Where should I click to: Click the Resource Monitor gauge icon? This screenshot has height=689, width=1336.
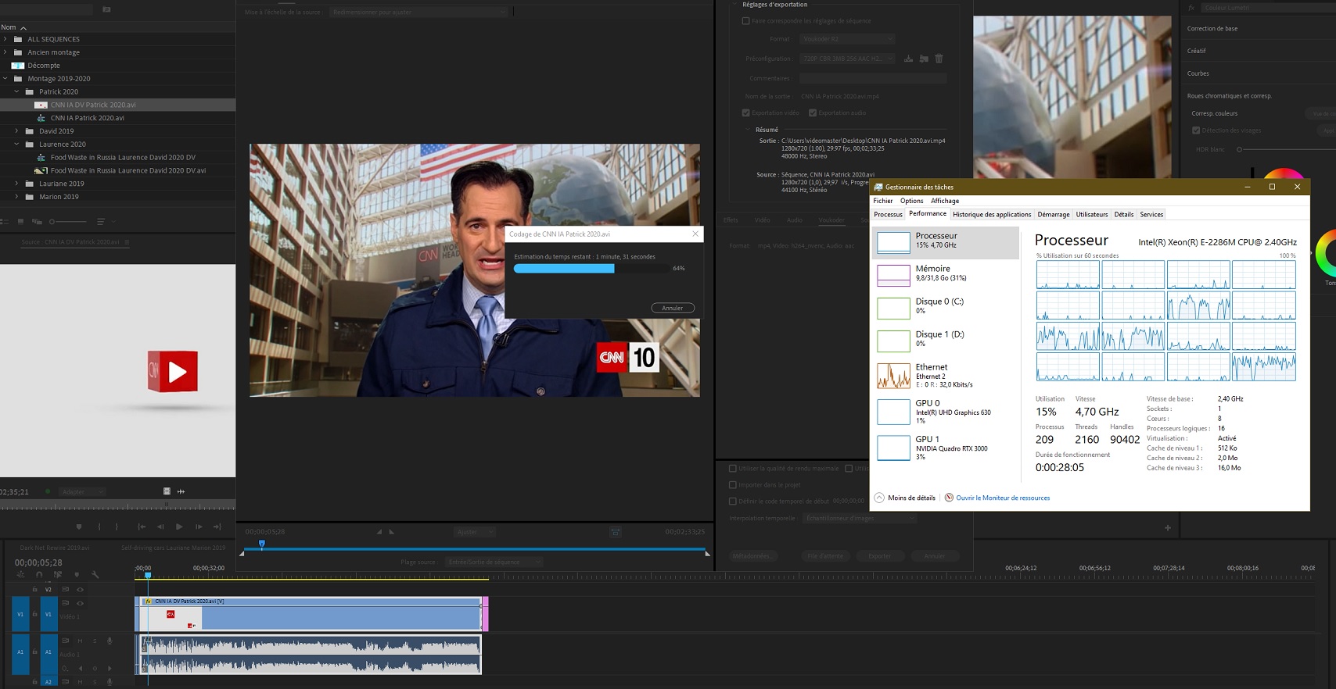tap(949, 498)
